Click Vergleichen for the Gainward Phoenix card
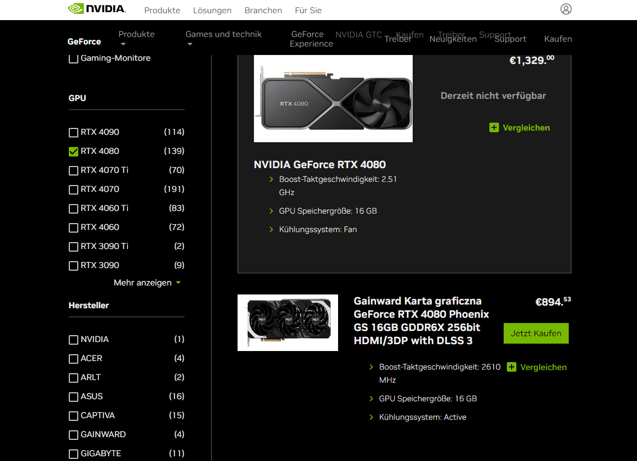This screenshot has width=637, height=461. pyautogui.click(x=543, y=367)
